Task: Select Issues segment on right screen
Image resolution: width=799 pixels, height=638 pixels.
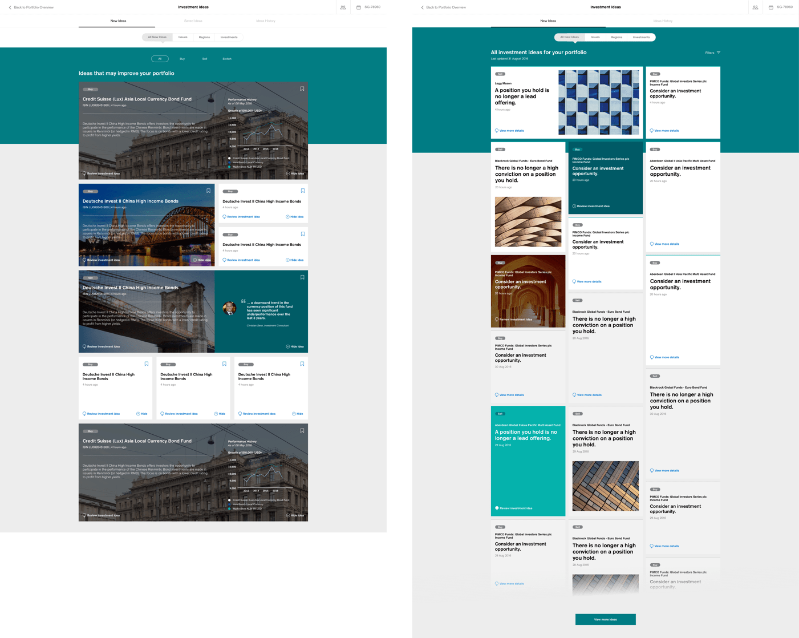Action: [595, 37]
